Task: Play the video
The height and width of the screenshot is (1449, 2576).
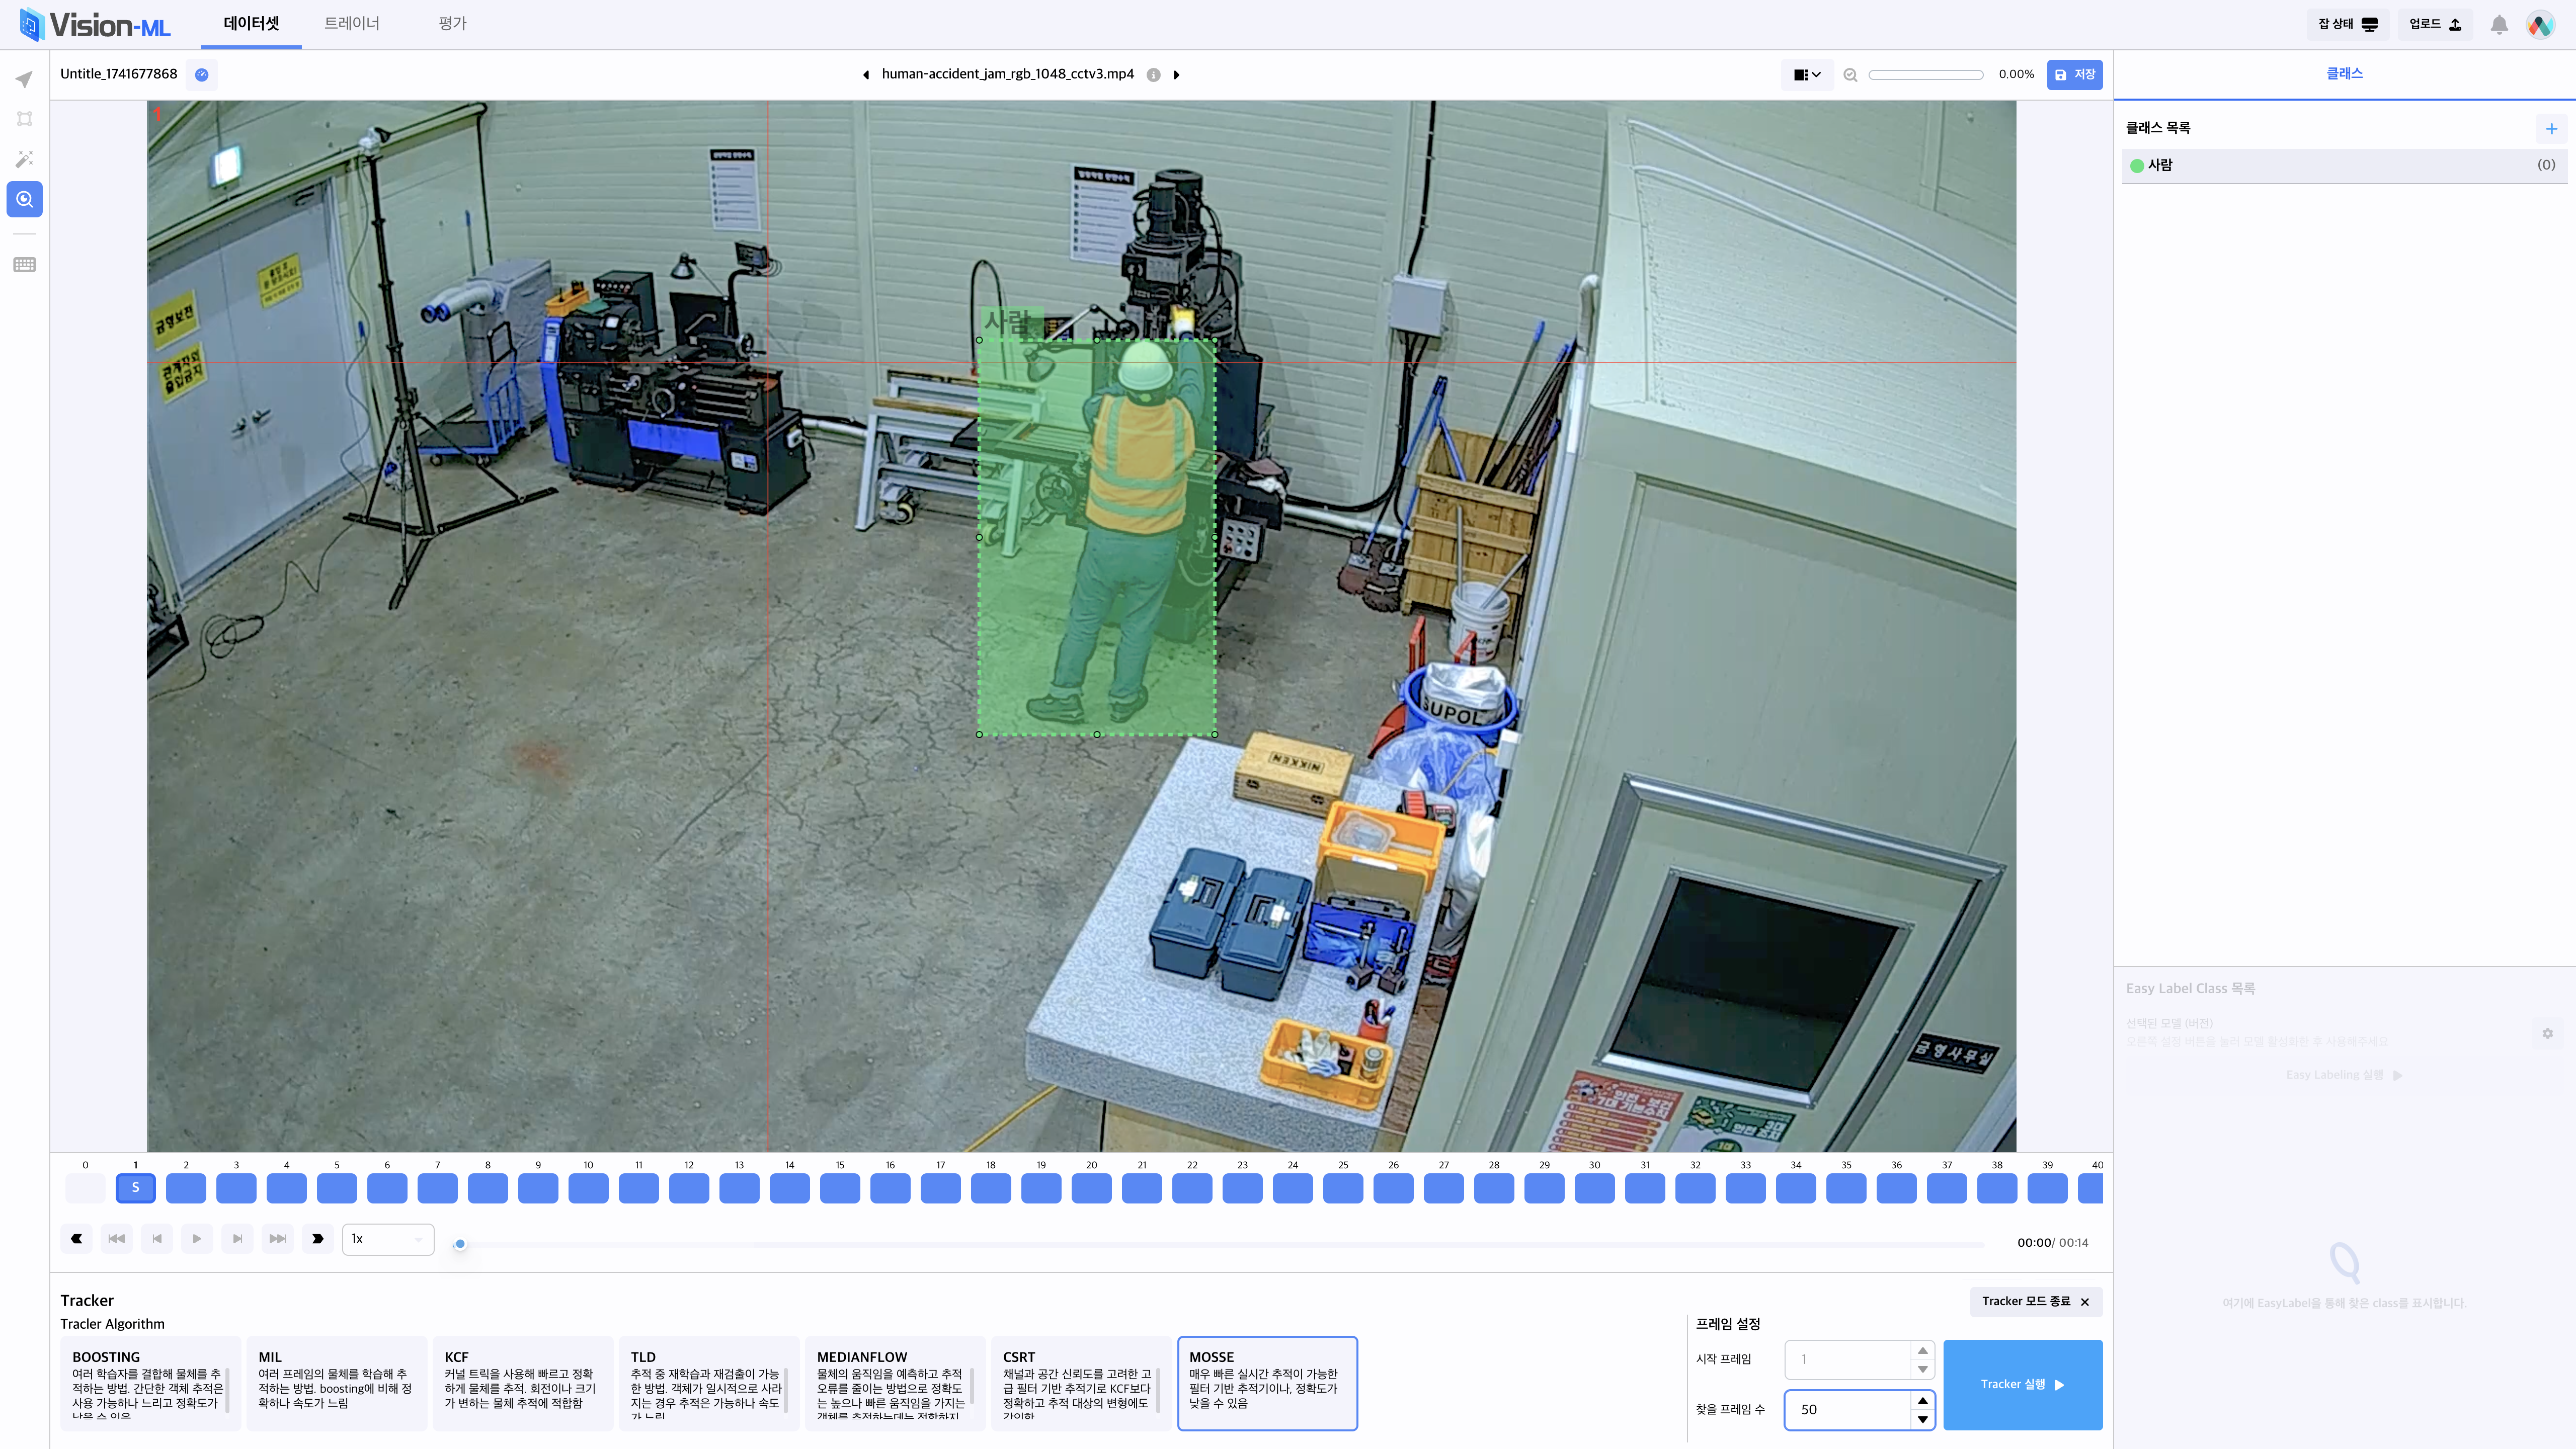Action: [x=197, y=1239]
